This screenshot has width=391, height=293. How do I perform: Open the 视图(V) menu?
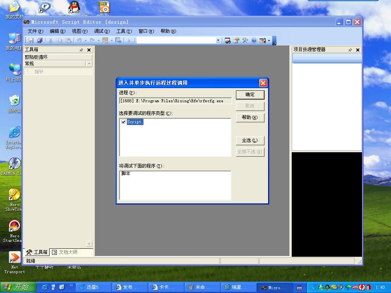pyautogui.click(x=80, y=31)
